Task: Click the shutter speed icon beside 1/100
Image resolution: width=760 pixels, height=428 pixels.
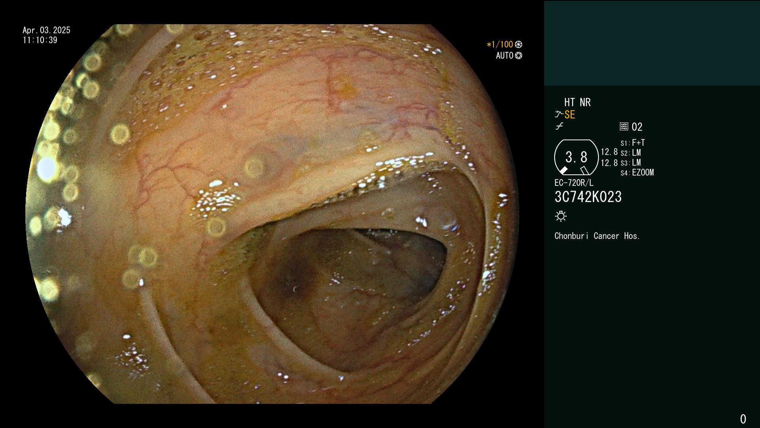Action: pyautogui.click(x=519, y=44)
